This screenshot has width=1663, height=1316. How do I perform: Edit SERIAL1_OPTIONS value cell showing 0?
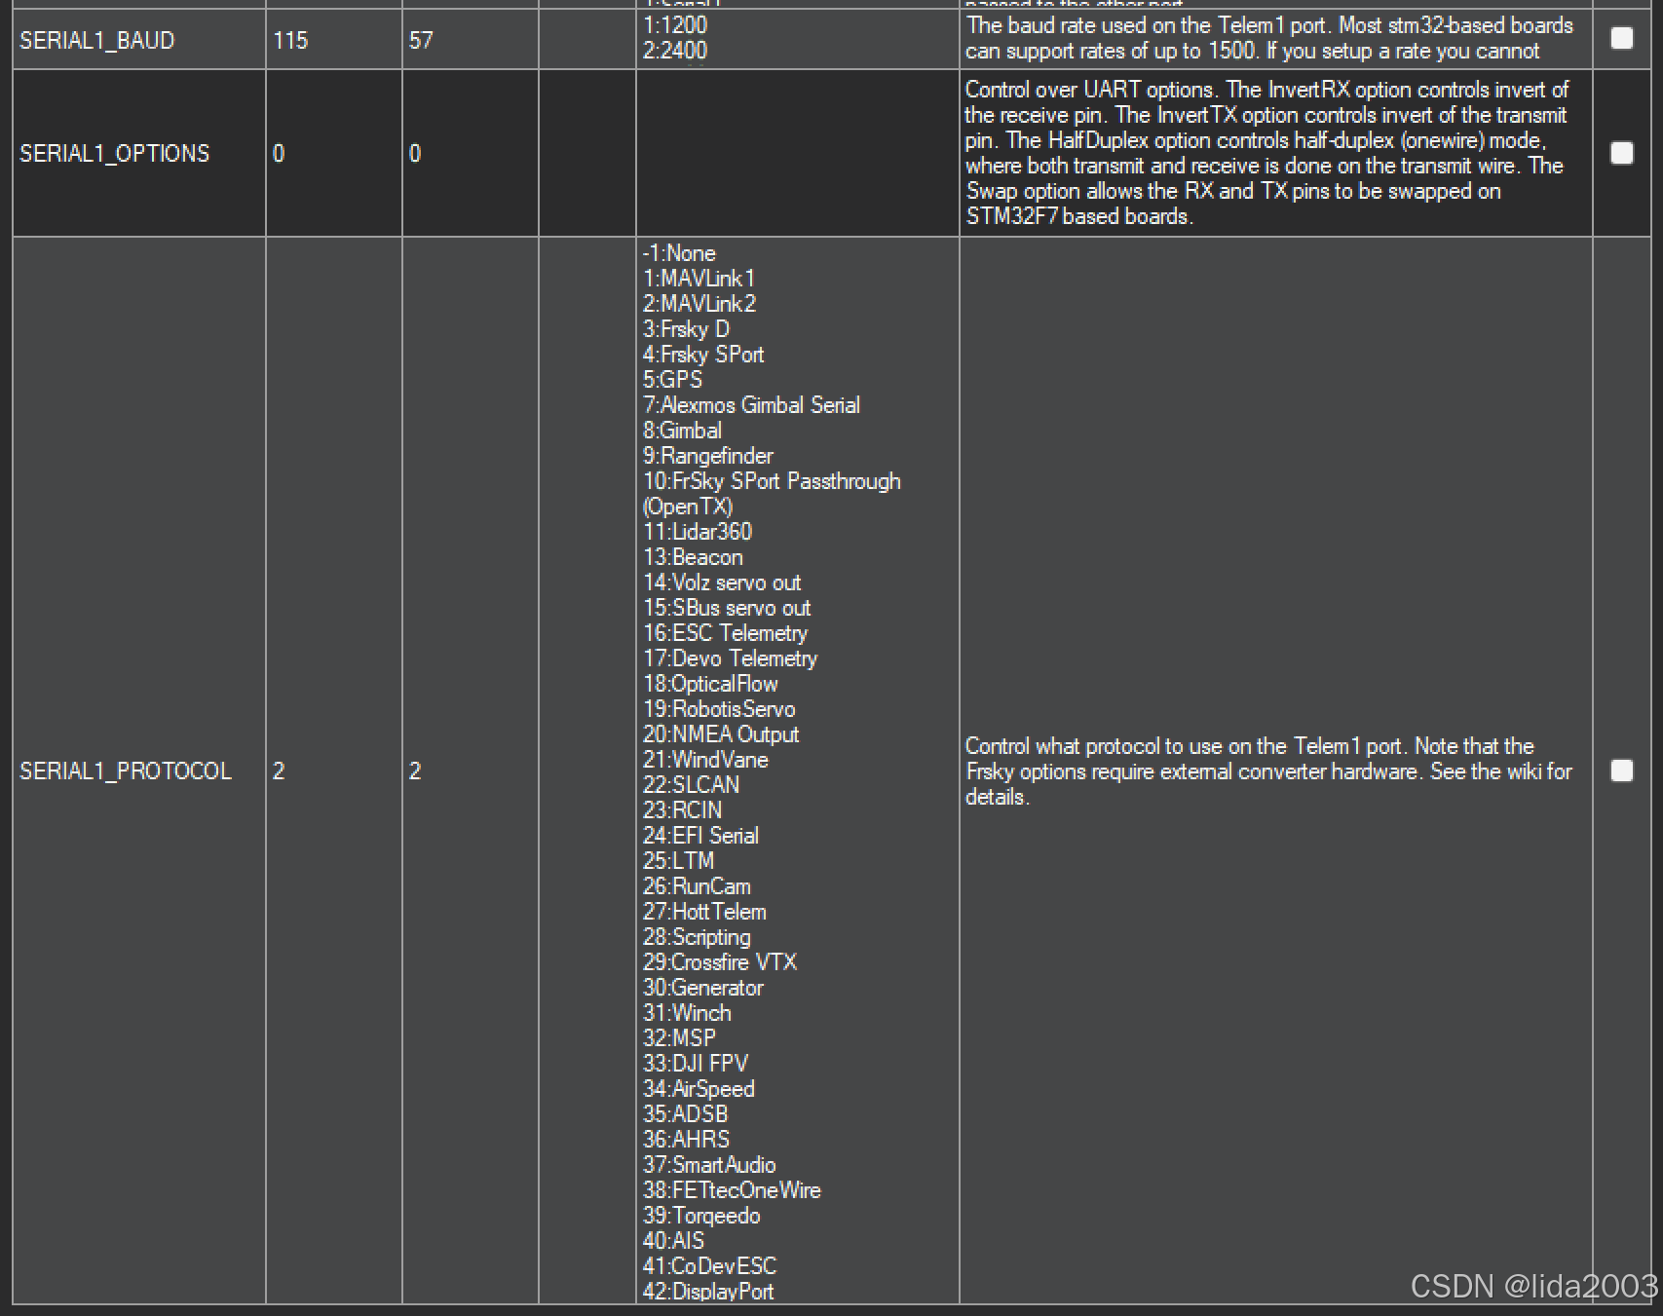coord(334,153)
